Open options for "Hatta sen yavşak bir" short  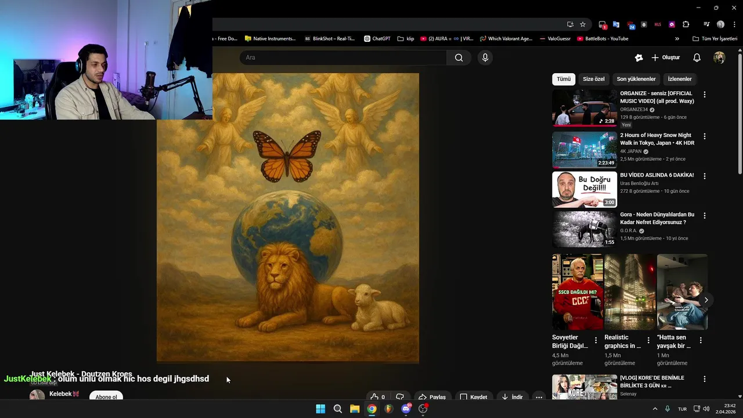click(x=701, y=340)
